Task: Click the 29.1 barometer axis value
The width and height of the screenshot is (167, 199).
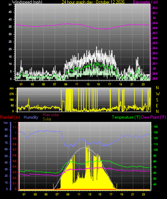Action: click(x=155, y=63)
